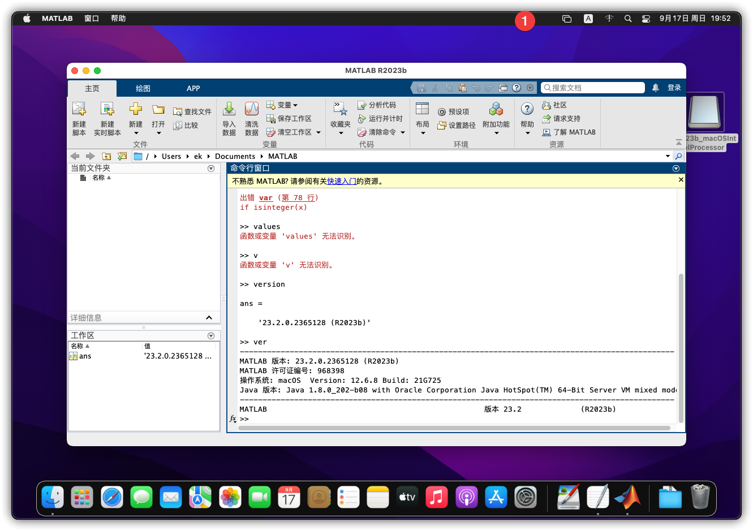753x531 pixels.
Task: Click the 打开 (Open) folder icon
Action: coord(158,109)
